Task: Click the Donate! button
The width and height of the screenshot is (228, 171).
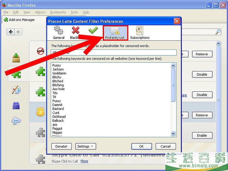Action: [61, 146]
